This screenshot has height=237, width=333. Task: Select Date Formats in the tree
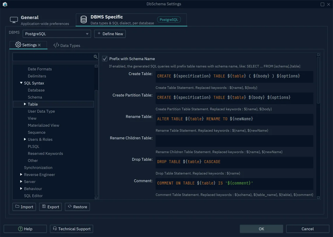[40, 69]
